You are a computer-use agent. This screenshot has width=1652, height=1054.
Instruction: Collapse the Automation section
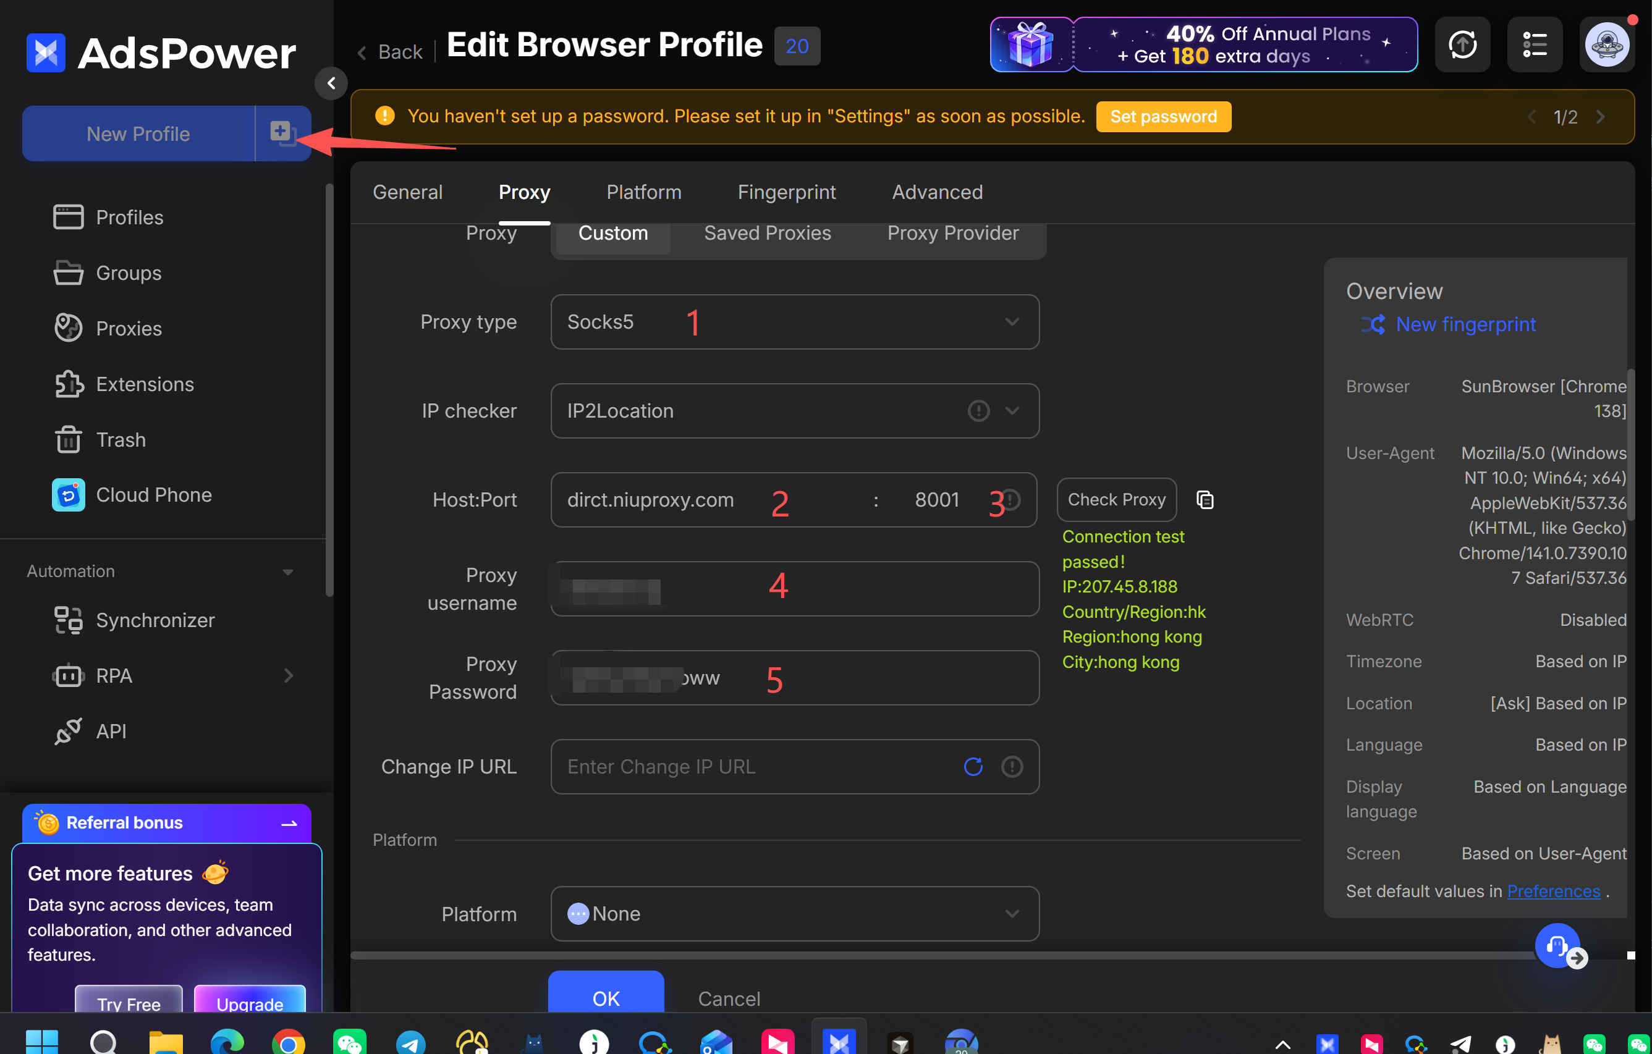point(288,572)
